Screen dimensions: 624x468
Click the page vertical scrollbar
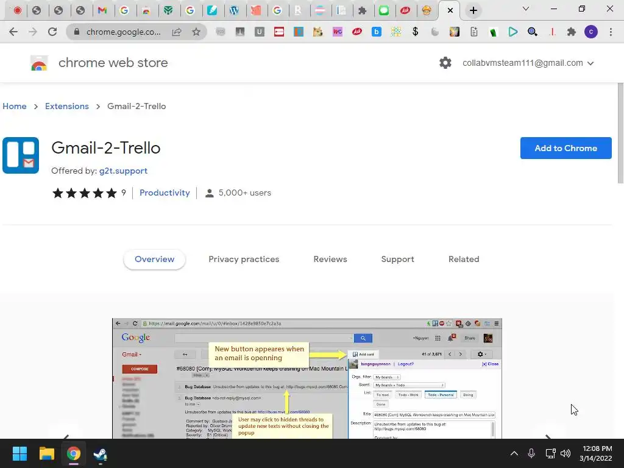[620, 133]
